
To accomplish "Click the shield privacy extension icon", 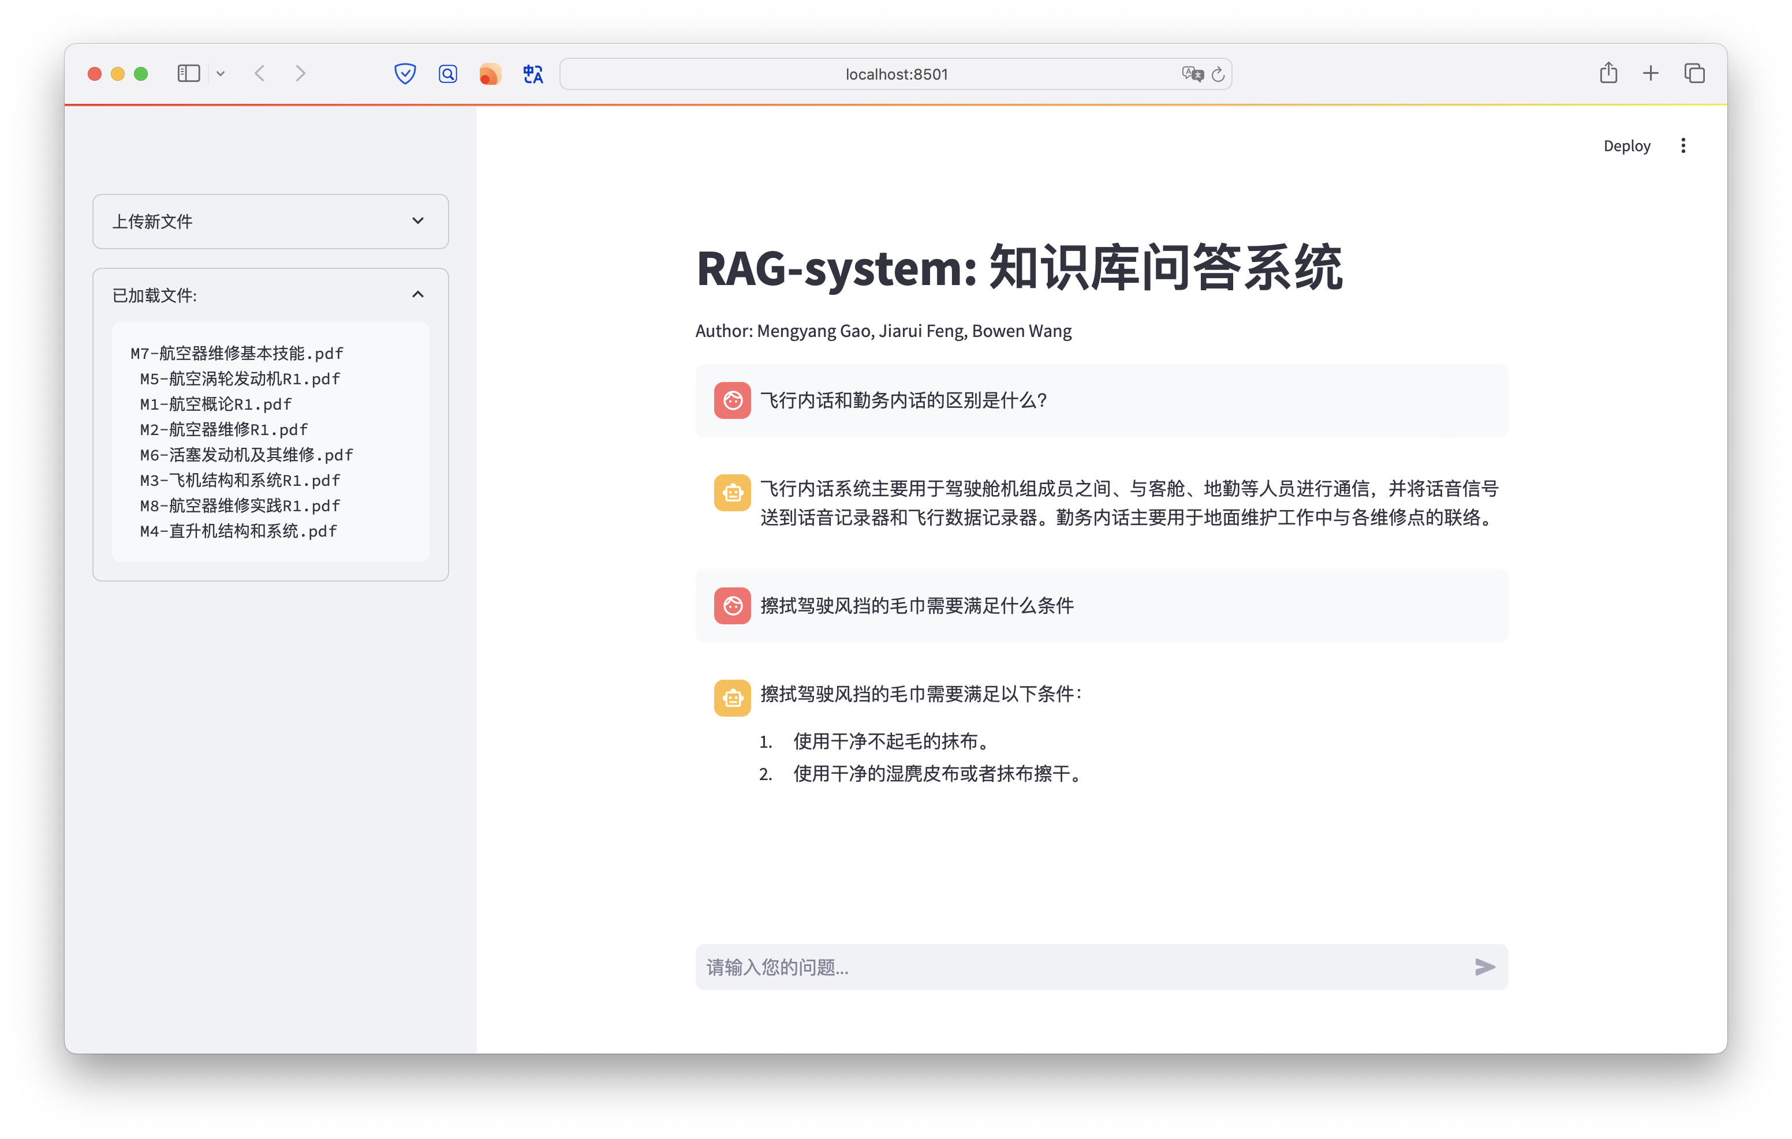I will [405, 74].
